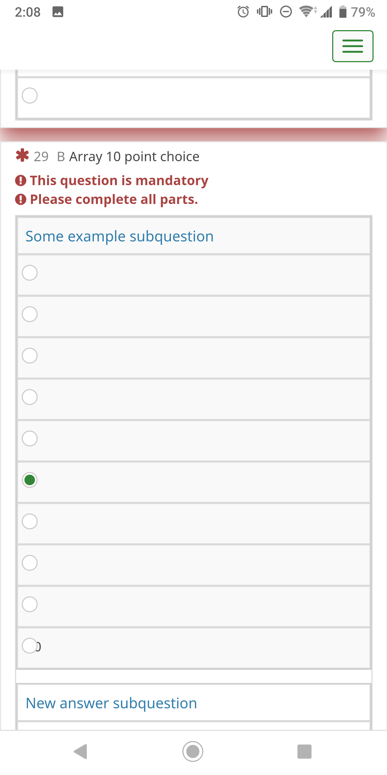Tap the New answer subquestion header
This screenshot has height=775, width=387.
click(x=111, y=703)
